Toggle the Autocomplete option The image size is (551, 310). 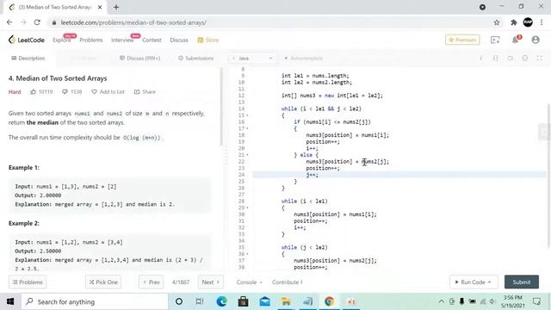303,59
